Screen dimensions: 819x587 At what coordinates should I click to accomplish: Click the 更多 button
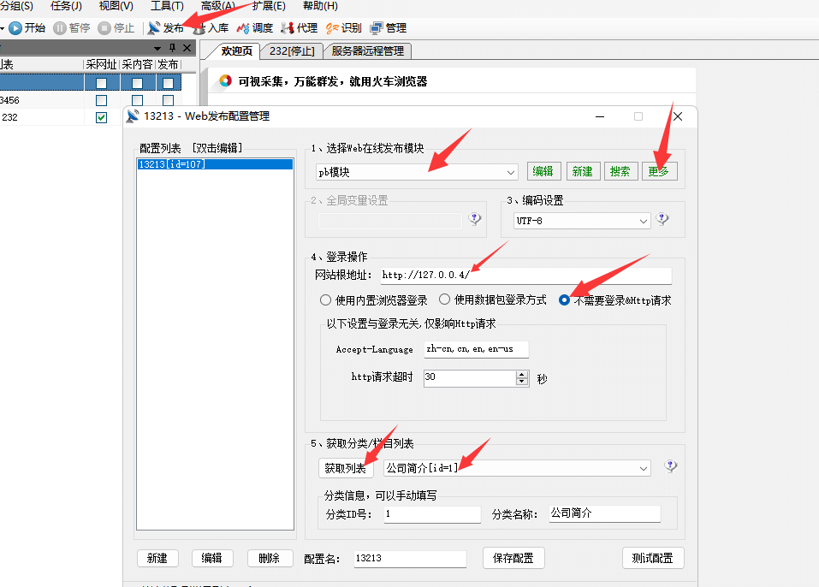[x=658, y=171]
